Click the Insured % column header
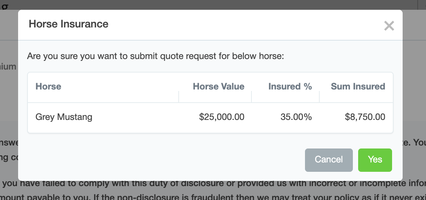The image size is (426, 200). [x=290, y=86]
